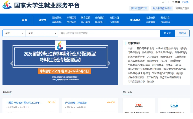Open the 计算机/网络/技术类 job category
The height and width of the screenshot is (119, 193).
tap(144, 48)
